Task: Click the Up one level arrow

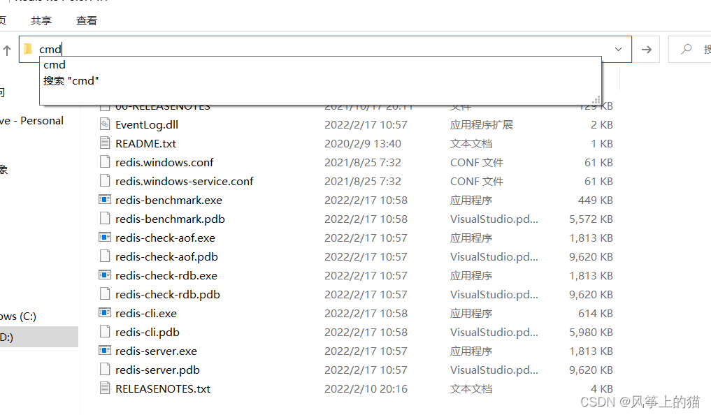Action: coord(7,50)
